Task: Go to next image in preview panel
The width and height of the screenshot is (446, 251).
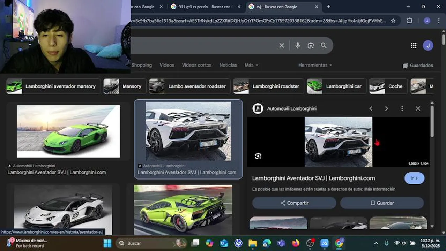Action: point(386,108)
